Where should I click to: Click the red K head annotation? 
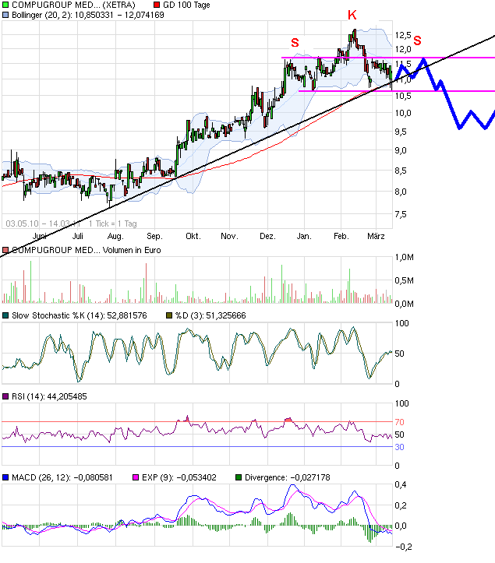tap(352, 16)
